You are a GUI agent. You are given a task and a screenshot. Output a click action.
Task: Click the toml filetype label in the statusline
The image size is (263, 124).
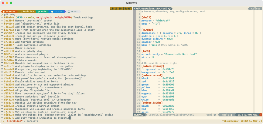click(x=209, y=115)
